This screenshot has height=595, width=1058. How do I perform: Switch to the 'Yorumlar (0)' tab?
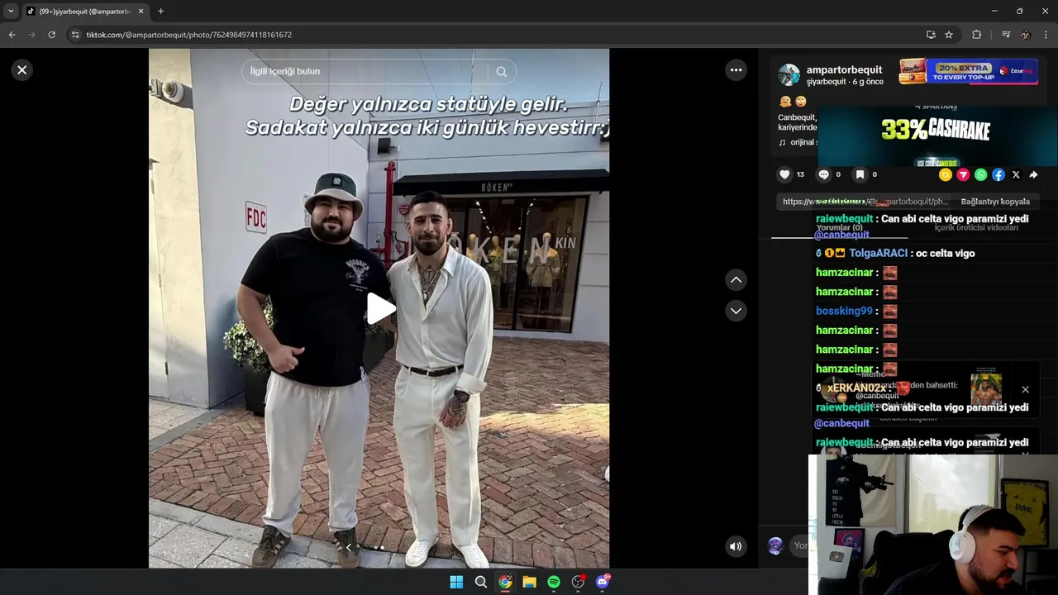tap(839, 228)
